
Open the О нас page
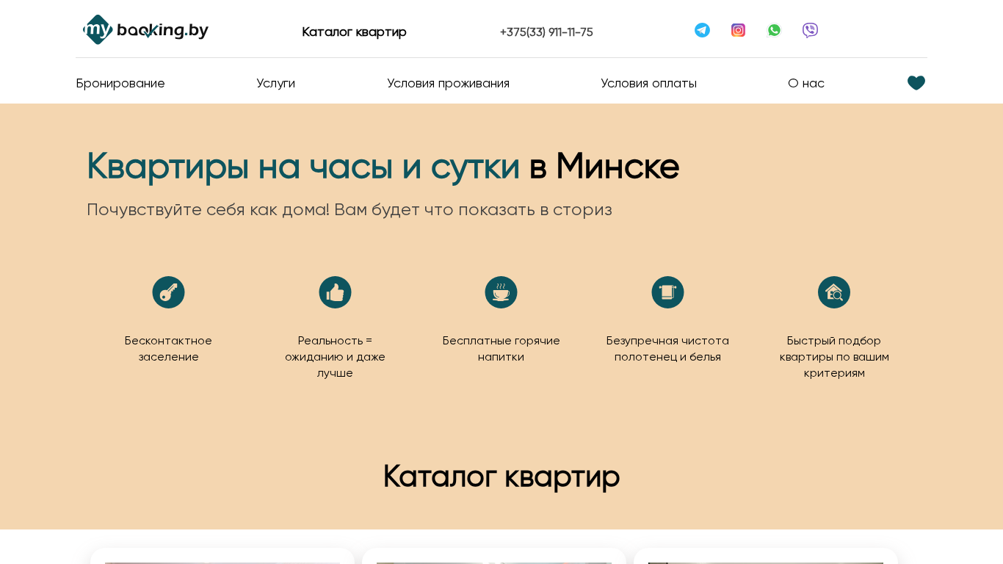tap(805, 83)
